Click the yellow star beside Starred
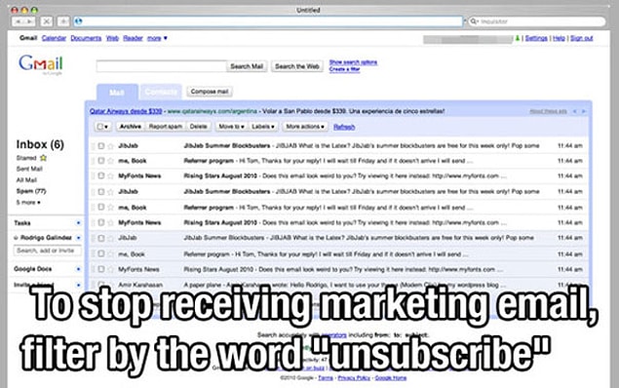619x388 pixels. 43,158
